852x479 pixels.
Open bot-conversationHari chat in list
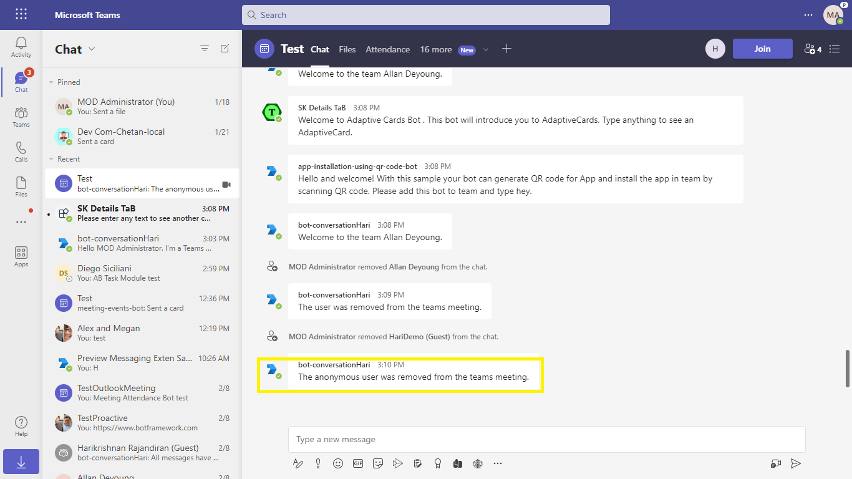point(142,243)
